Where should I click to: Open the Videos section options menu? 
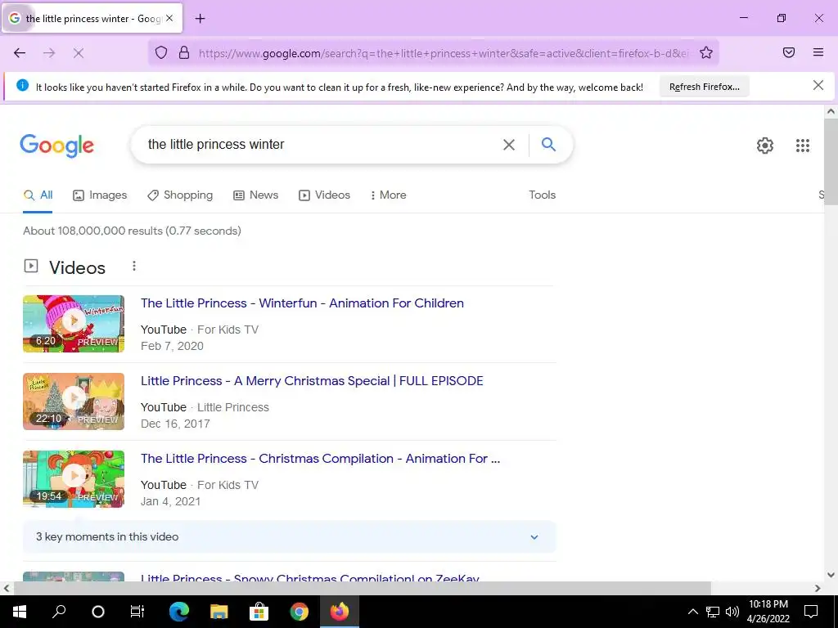(134, 266)
